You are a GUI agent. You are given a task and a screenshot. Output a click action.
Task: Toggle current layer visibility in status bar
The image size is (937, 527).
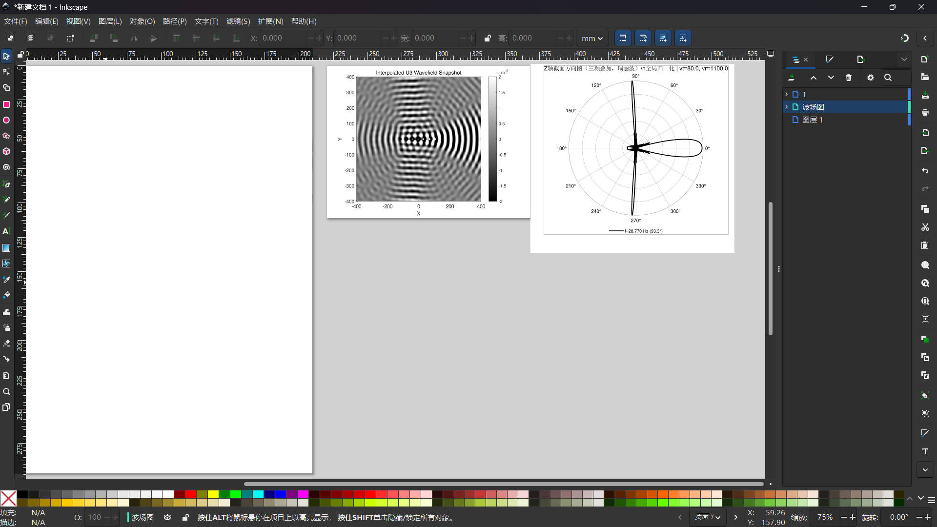(167, 517)
